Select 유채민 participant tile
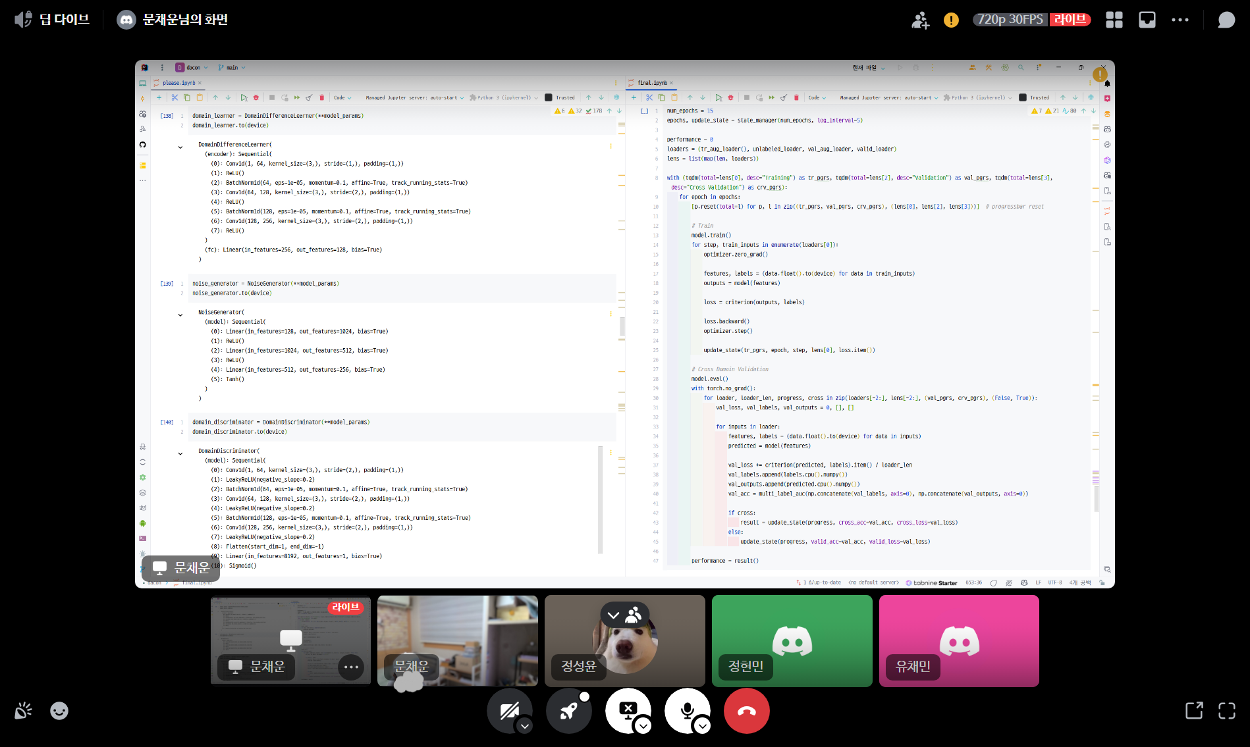 [x=960, y=641]
